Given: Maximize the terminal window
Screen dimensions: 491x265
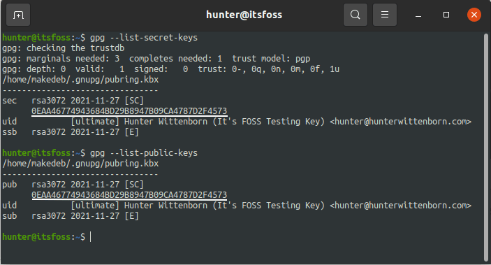Looking at the screenshot, I should click(446, 15).
